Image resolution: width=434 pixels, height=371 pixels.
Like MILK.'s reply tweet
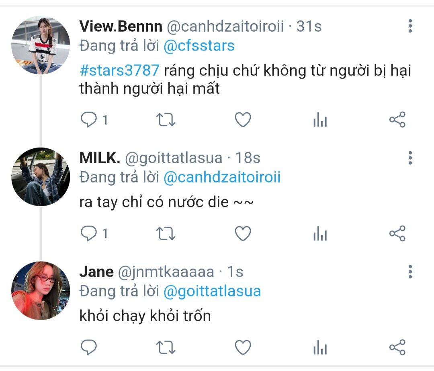(243, 233)
